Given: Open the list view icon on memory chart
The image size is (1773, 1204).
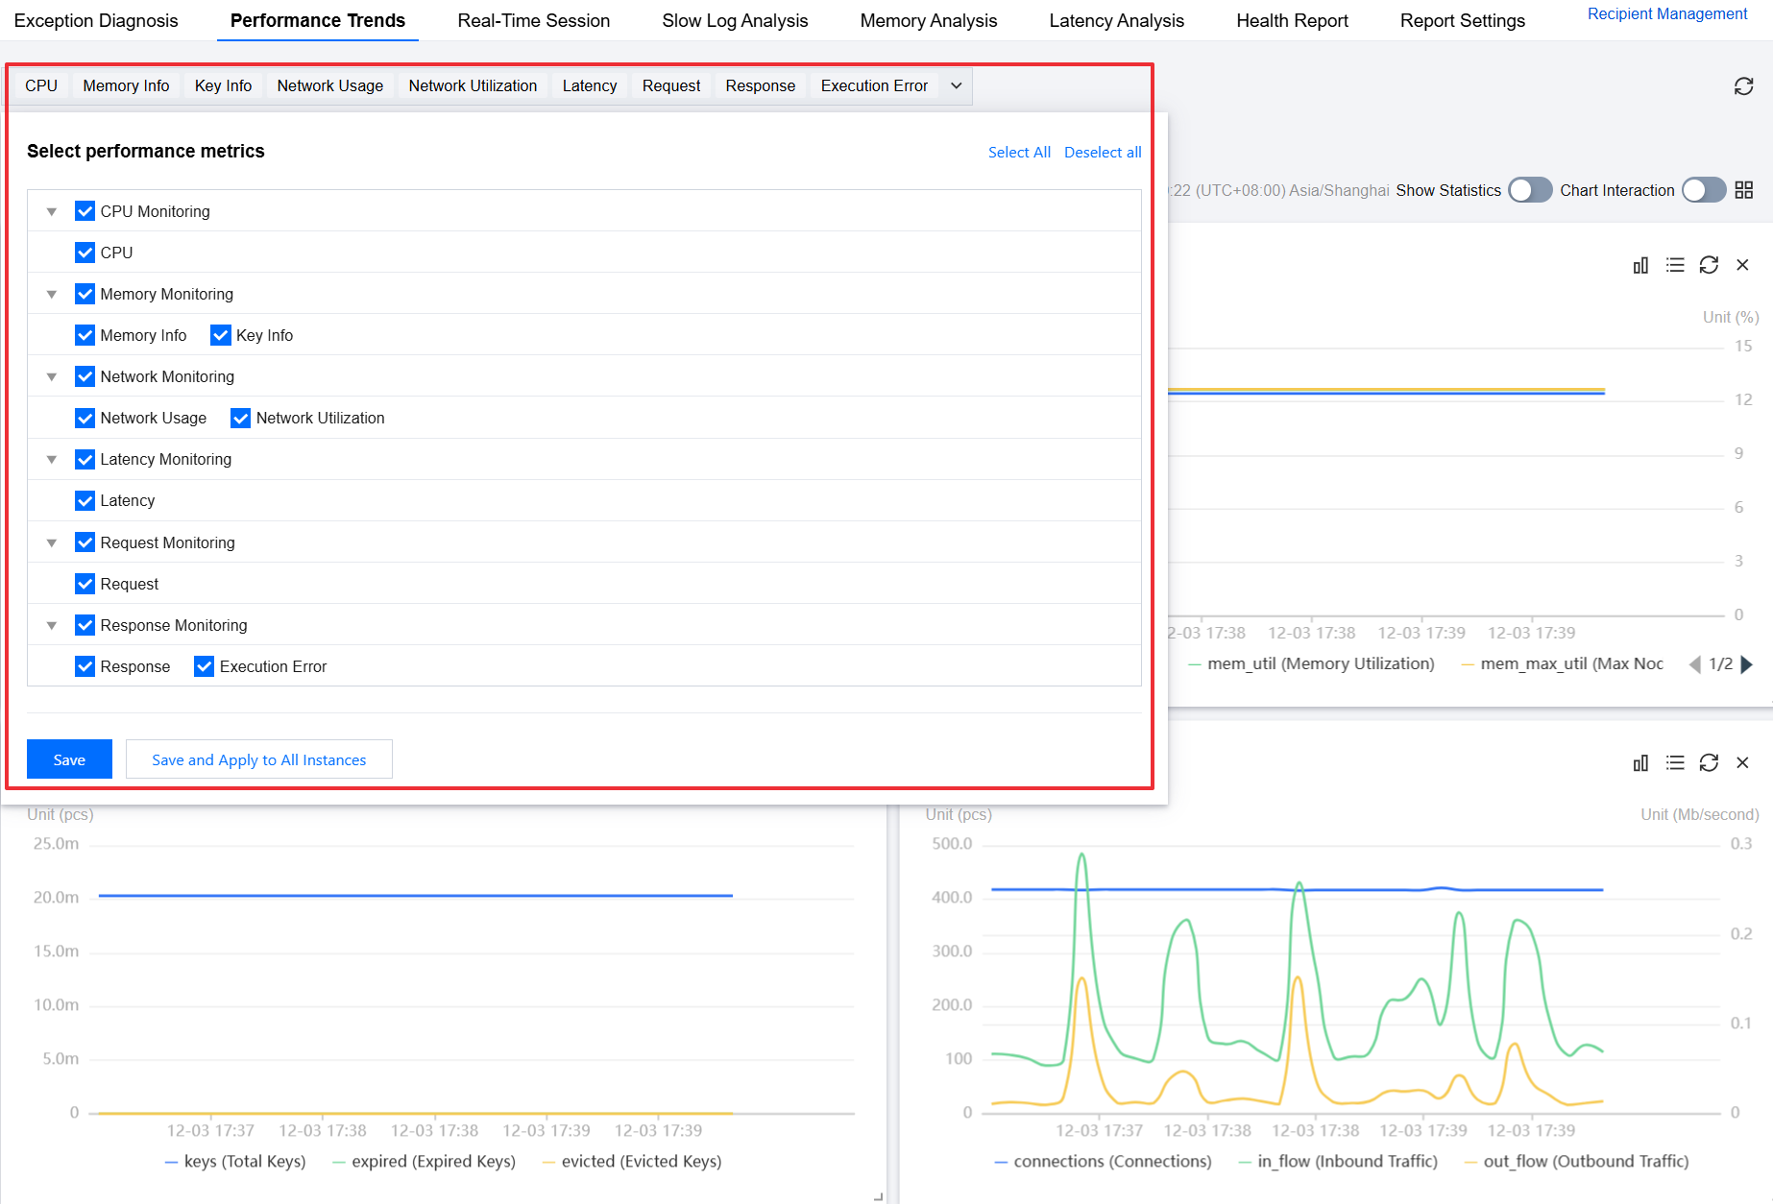Looking at the screenshot, I should 1675,265.
